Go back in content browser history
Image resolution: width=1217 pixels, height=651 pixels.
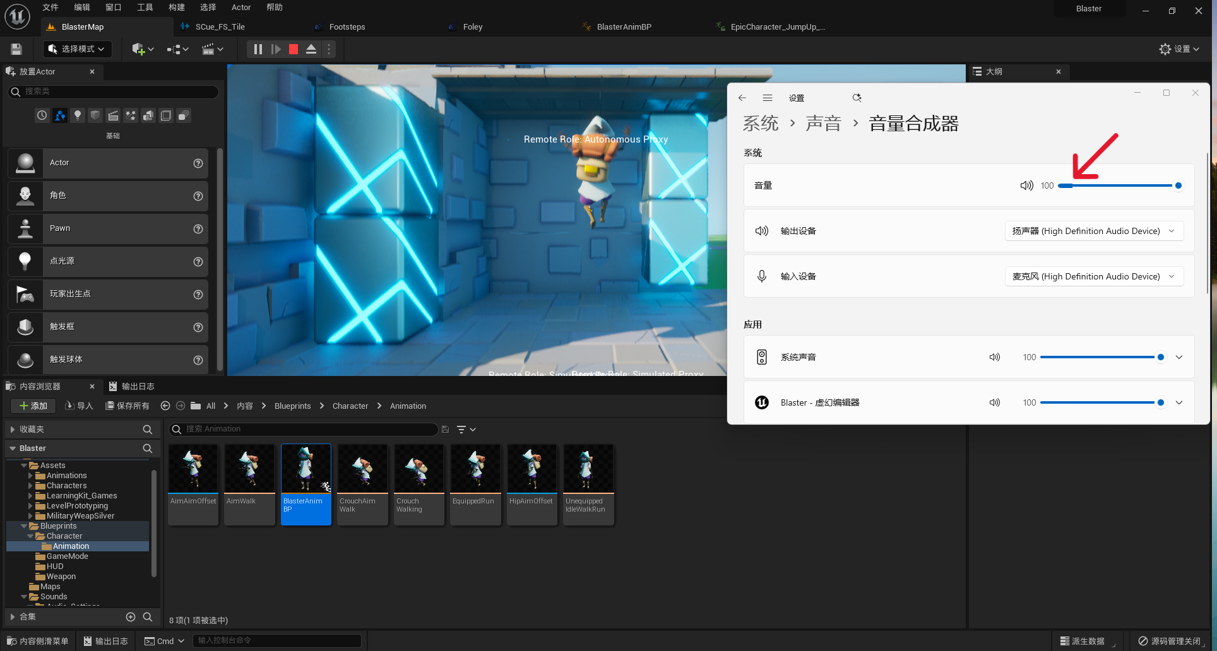point(165,406)
